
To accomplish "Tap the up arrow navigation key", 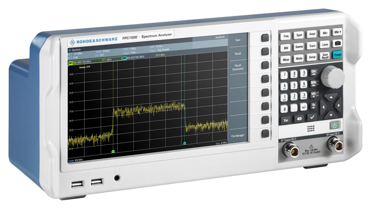I will click(x=331, y=97).
